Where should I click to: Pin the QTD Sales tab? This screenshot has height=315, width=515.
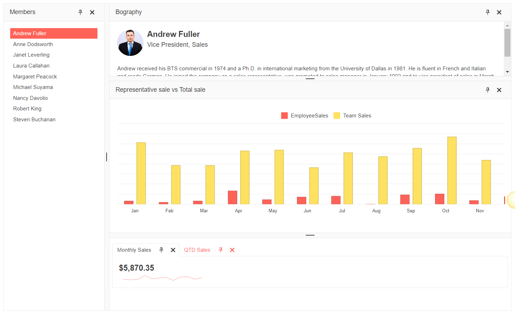pyautogui.click(x=220, y=250)
